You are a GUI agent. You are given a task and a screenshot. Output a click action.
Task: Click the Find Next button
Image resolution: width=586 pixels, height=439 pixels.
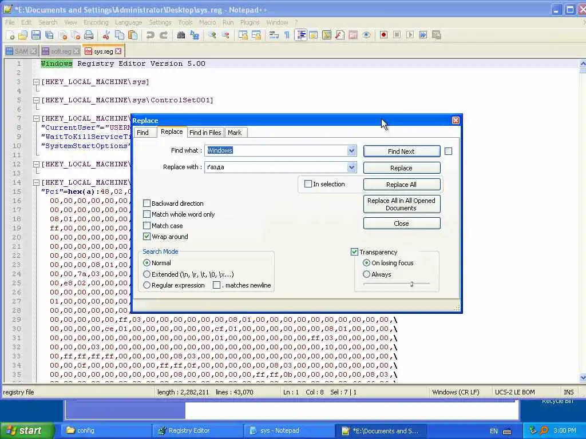pos(401,151)
